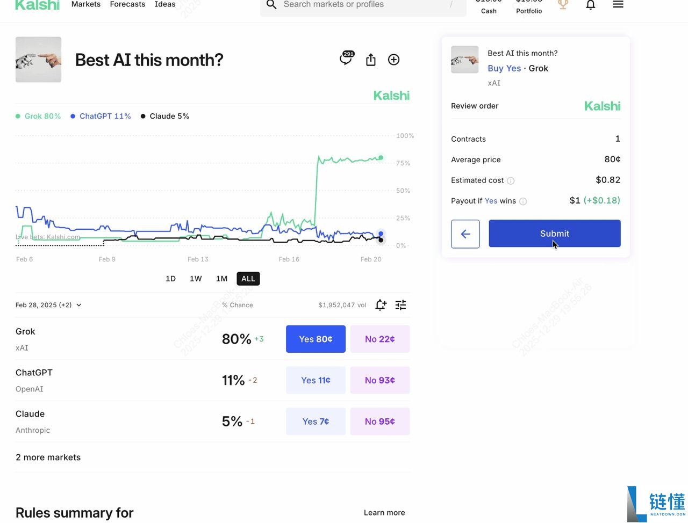
Task: Set a price alert with bell-plus icon
Action: (x=381, y=305)
